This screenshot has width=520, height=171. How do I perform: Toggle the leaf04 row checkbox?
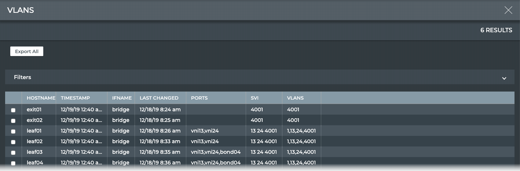pos(13,163)
